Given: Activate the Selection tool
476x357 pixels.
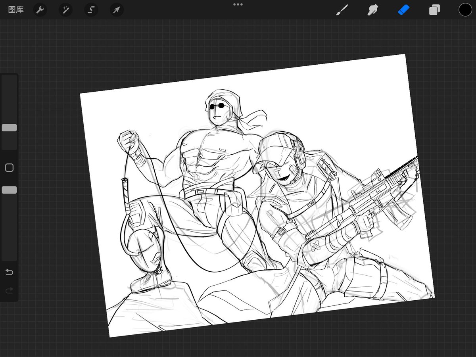Looking at the screenshot, I should [x=91, y=10].
